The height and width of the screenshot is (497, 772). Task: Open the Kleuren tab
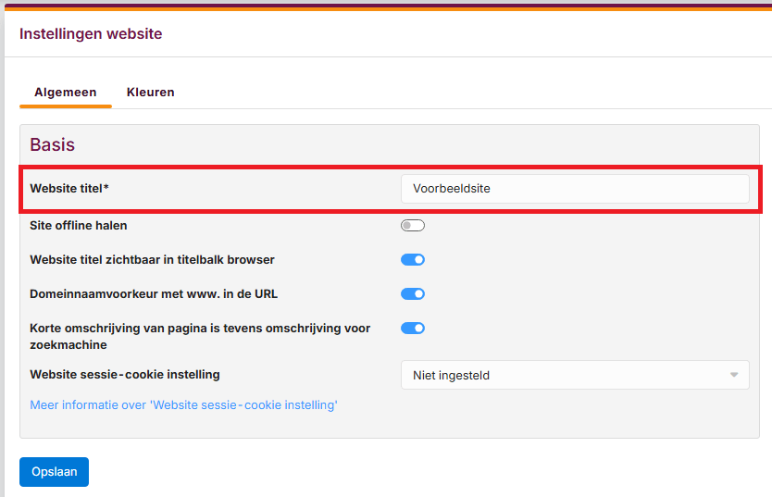[x=150, y=93]
